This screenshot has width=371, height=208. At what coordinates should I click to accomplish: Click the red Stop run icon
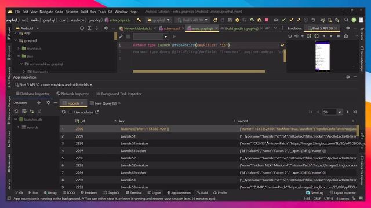coord(267,20)
